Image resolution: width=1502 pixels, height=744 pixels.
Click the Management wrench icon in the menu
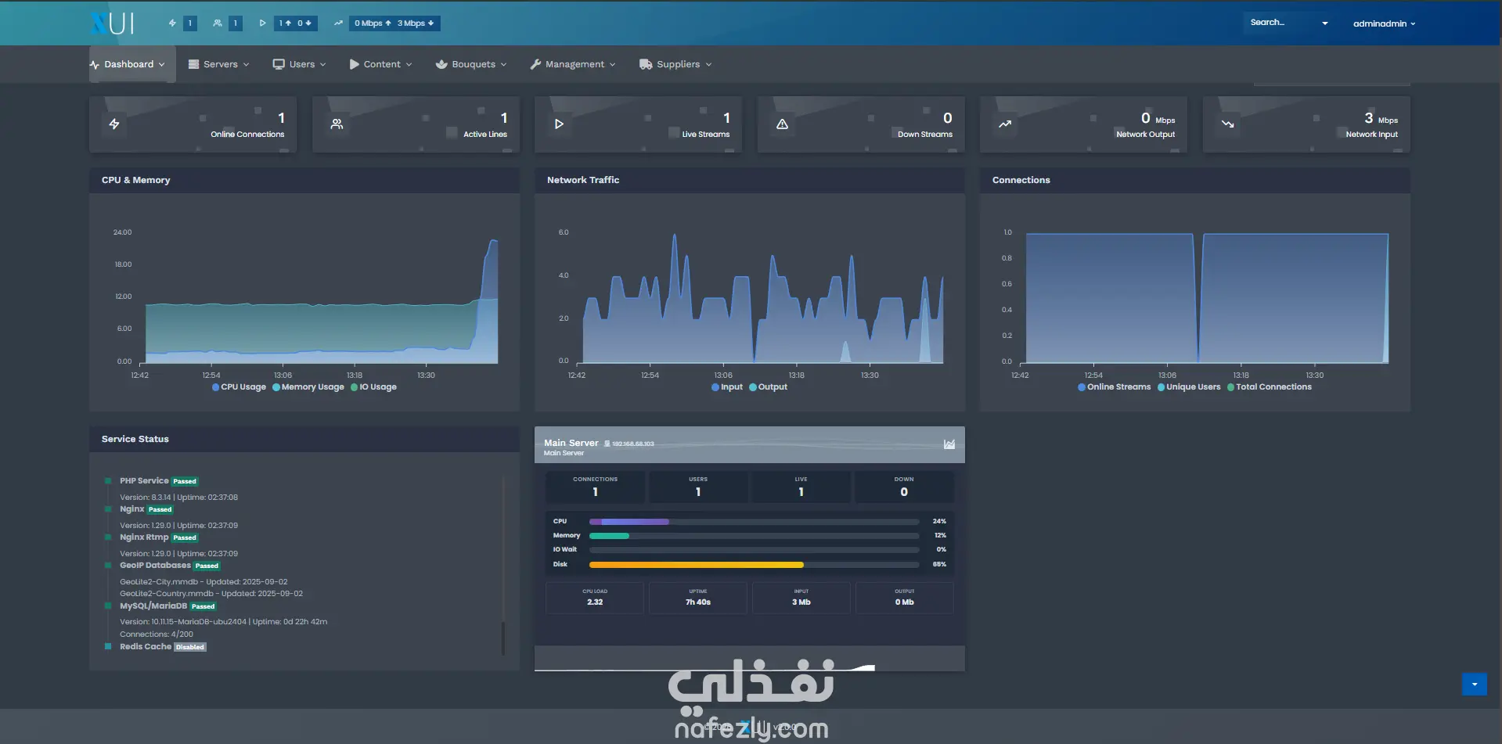point(535,65)
